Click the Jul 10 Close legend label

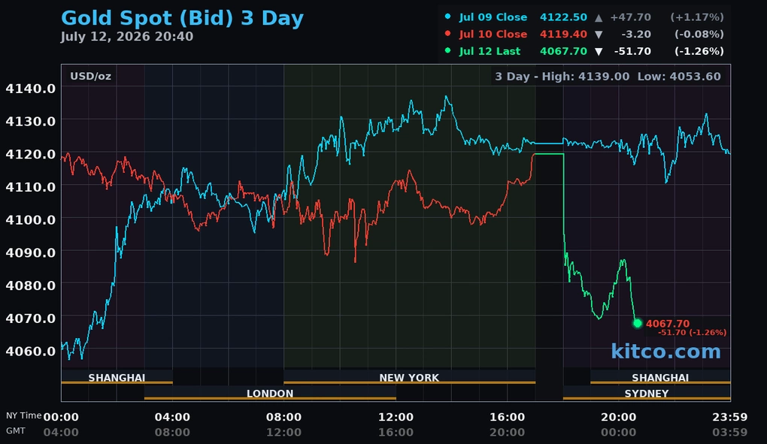pyautogui.click(x=493, y=35)
